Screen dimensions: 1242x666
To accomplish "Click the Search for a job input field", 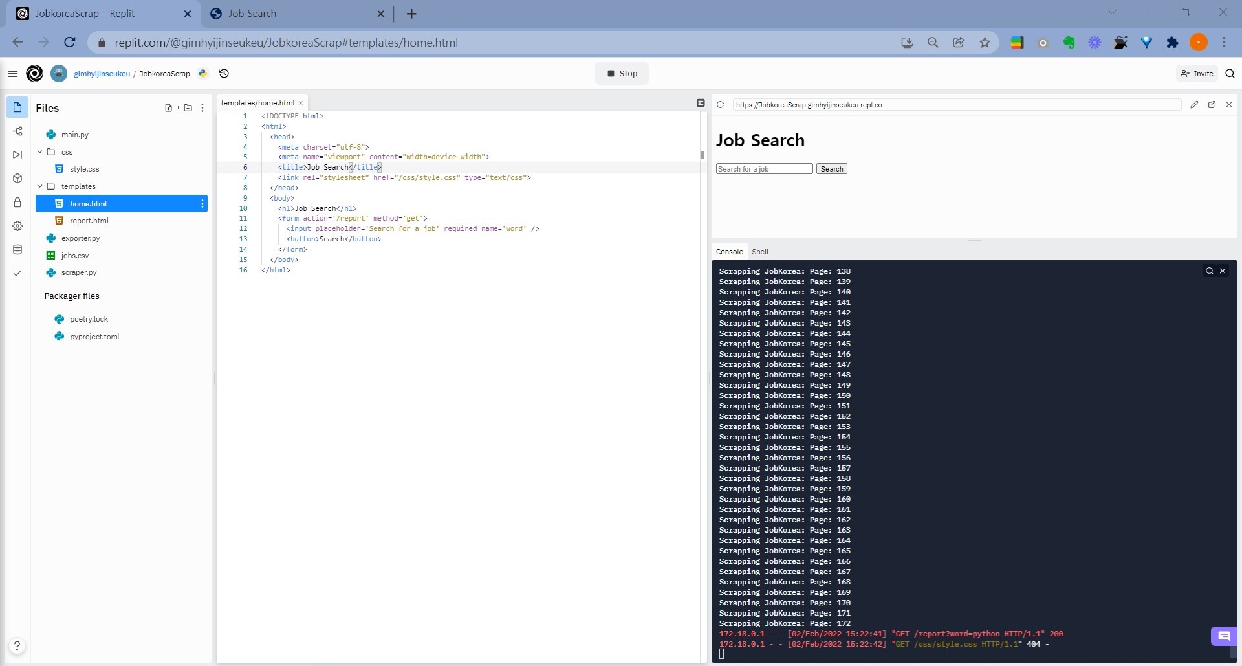I will click(x=764, y=168).
